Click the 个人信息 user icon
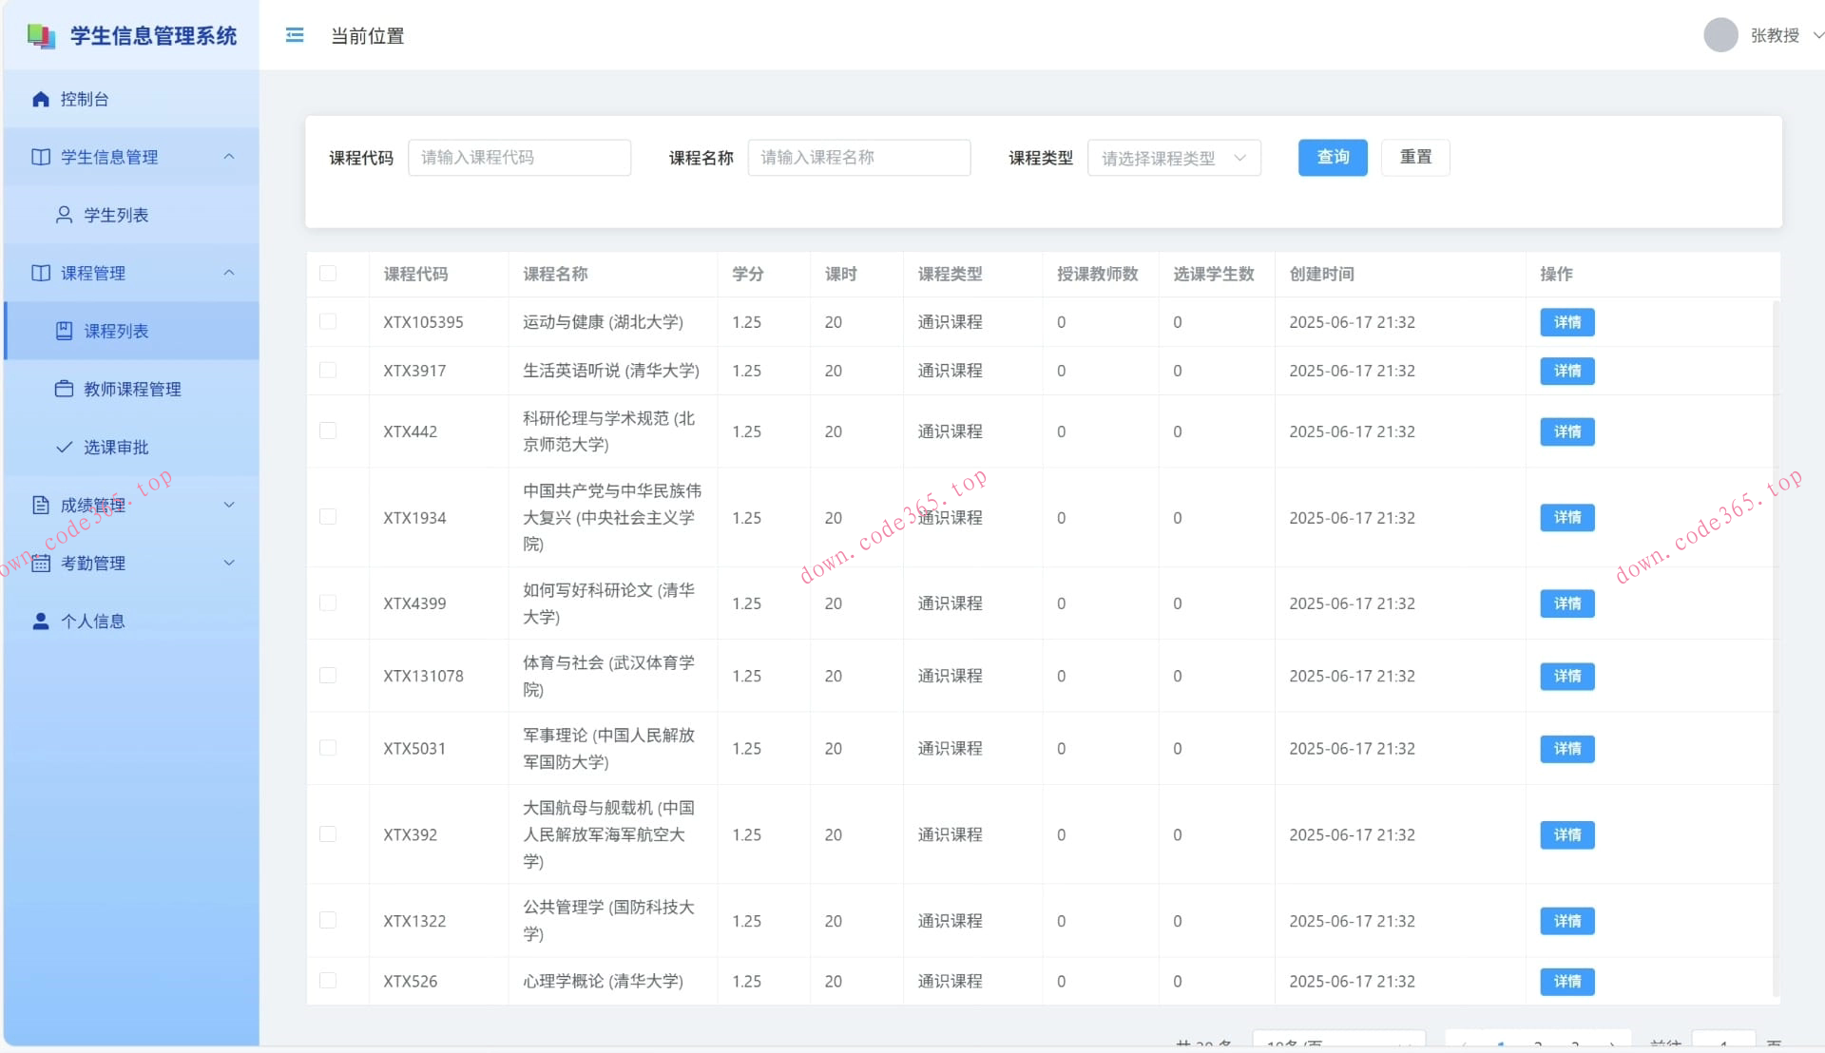 click(x=39, y=621)
